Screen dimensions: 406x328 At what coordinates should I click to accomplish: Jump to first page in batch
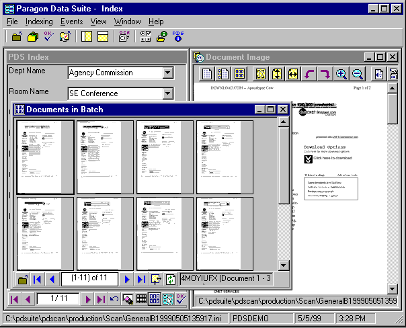pyautogui.click(x=38, y=279)
